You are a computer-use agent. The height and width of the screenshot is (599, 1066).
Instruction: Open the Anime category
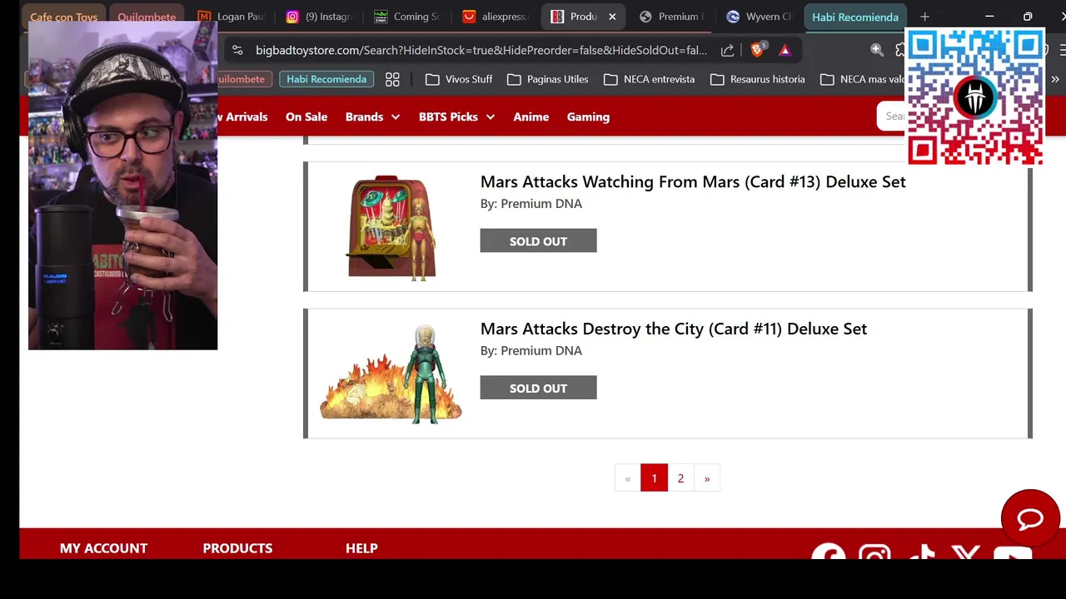(531, 116)
